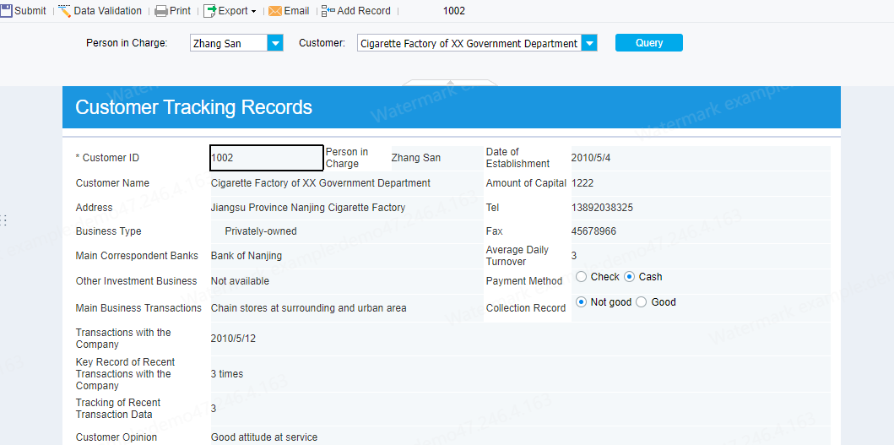This screenshot has width=894, height=445.
Task: Click the Add Record toolbar label
Action: 364,11
